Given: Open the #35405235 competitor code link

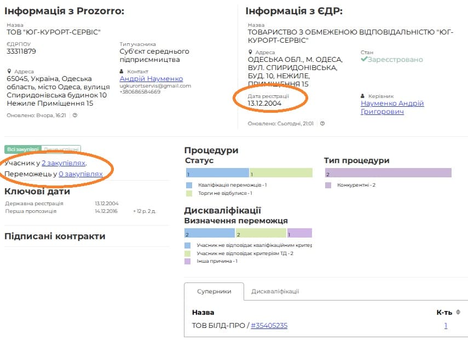Looking at the screenshot, I should (x=269, y=326).
